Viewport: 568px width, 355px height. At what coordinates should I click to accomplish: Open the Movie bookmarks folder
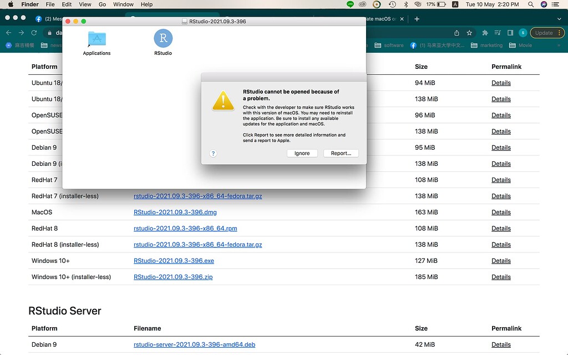(x=520, y=45)
